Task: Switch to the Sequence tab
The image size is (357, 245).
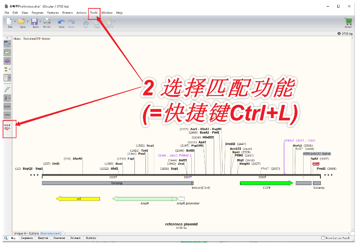Action: coord(27,238)
